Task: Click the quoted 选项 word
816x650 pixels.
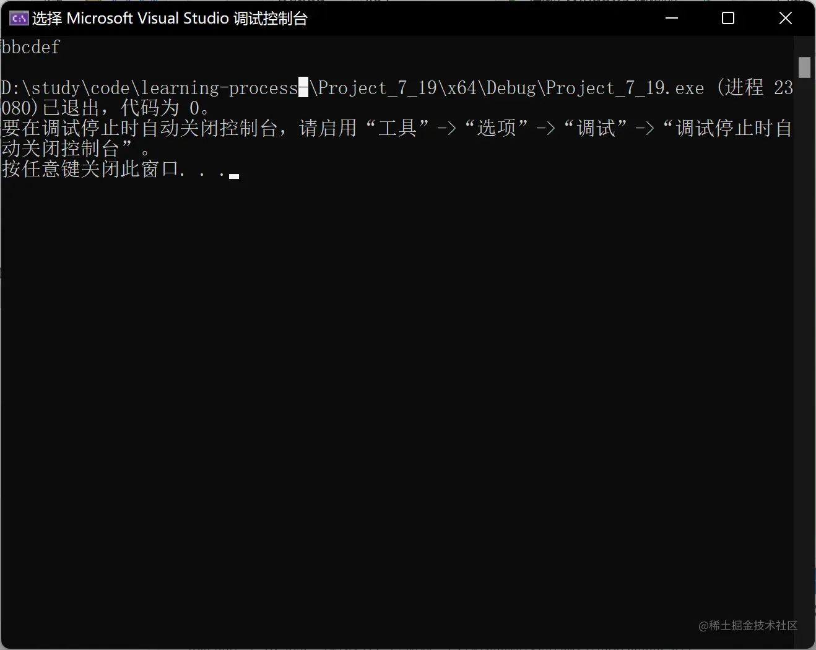Action: tap(497, 128)
